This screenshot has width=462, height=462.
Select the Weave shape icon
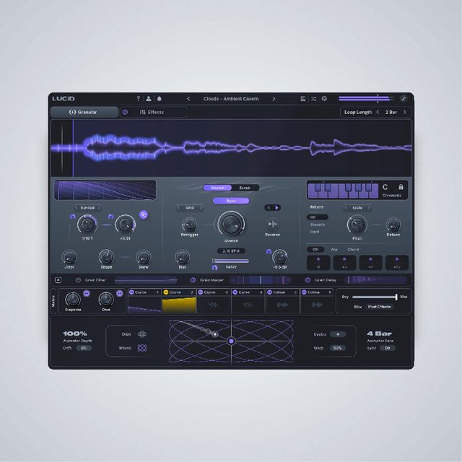(142, 348)
